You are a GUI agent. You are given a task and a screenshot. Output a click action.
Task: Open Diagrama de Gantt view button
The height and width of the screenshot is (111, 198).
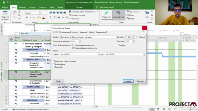coord(5,16)
